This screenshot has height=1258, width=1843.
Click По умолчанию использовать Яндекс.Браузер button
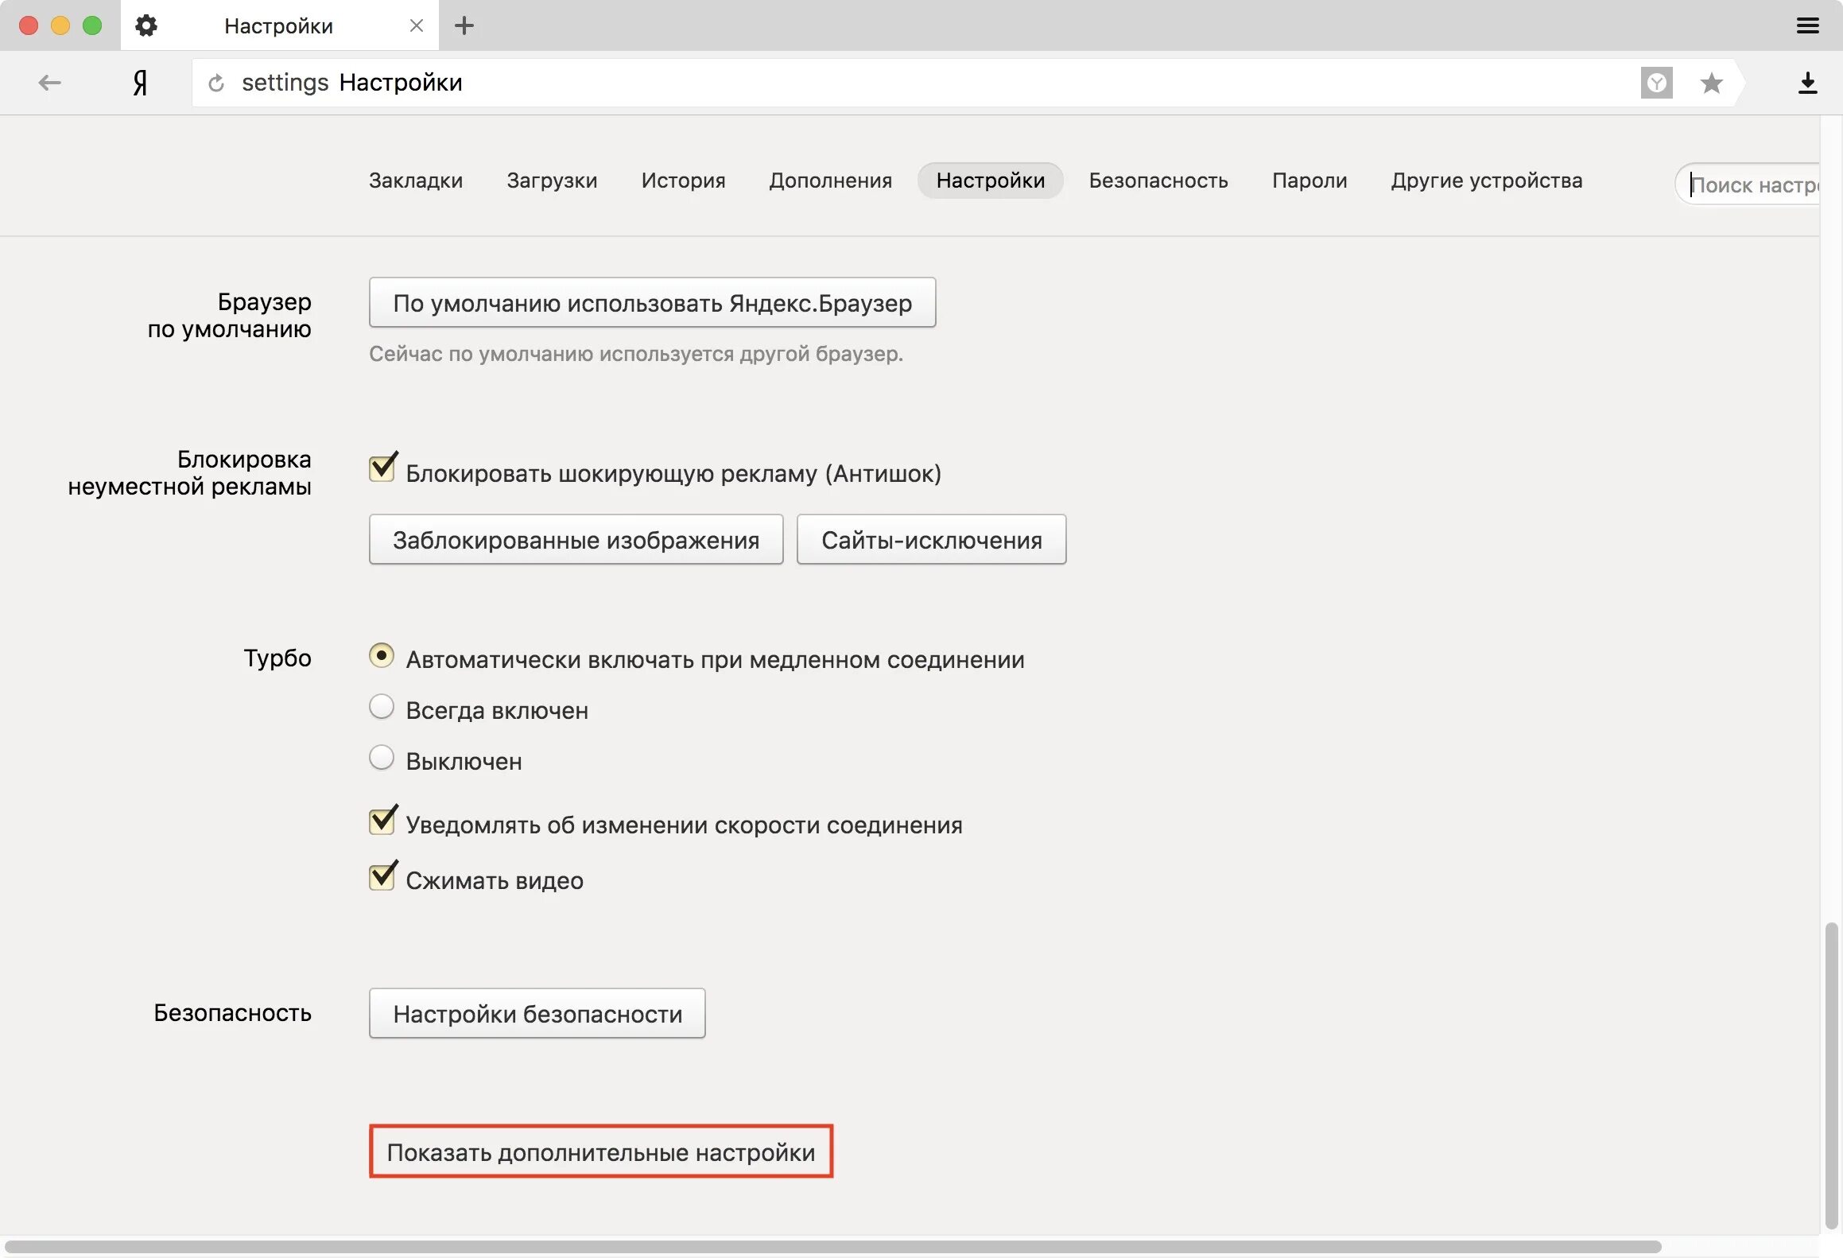pos(652,302)
